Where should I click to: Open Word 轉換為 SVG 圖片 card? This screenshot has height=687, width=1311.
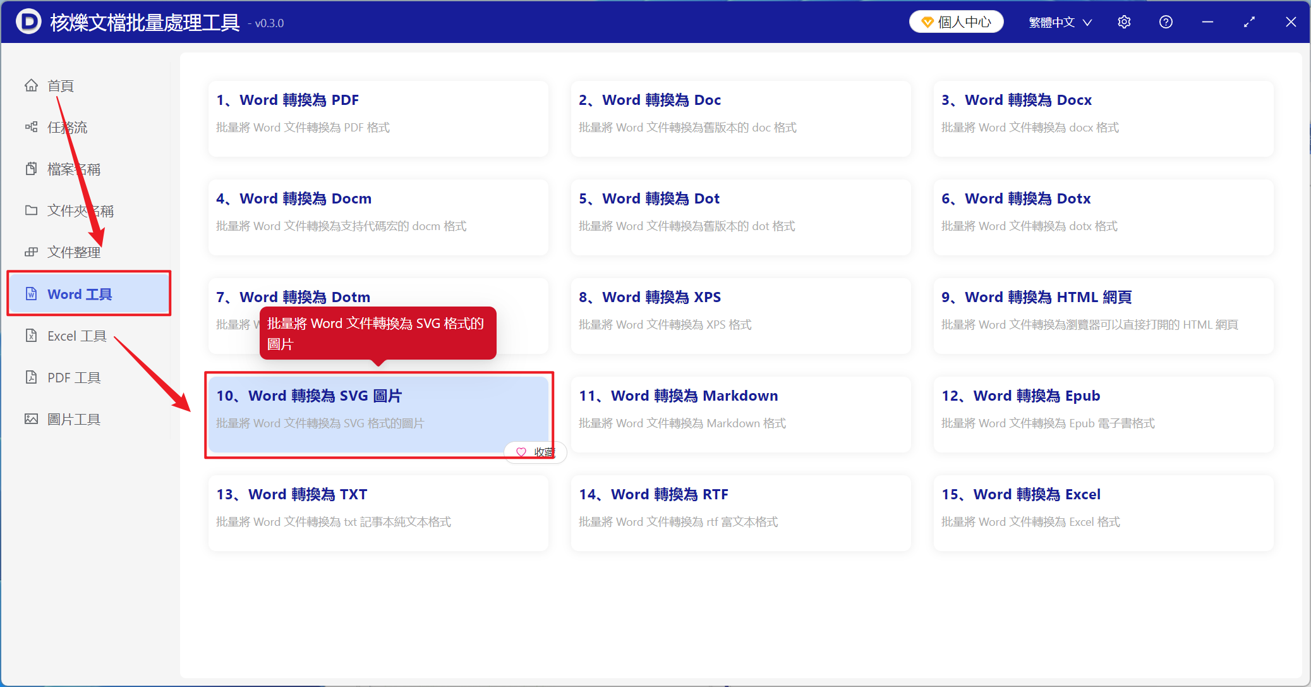pyautogui.click(x=378, y=415)
